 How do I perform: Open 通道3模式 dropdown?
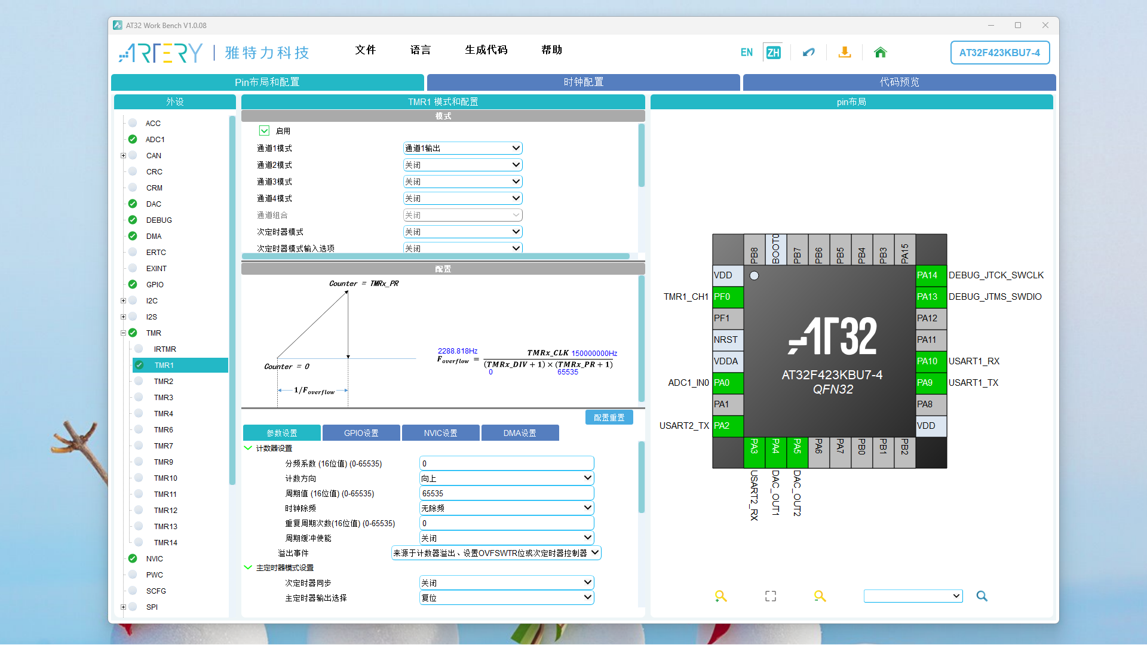coord(462,182)
